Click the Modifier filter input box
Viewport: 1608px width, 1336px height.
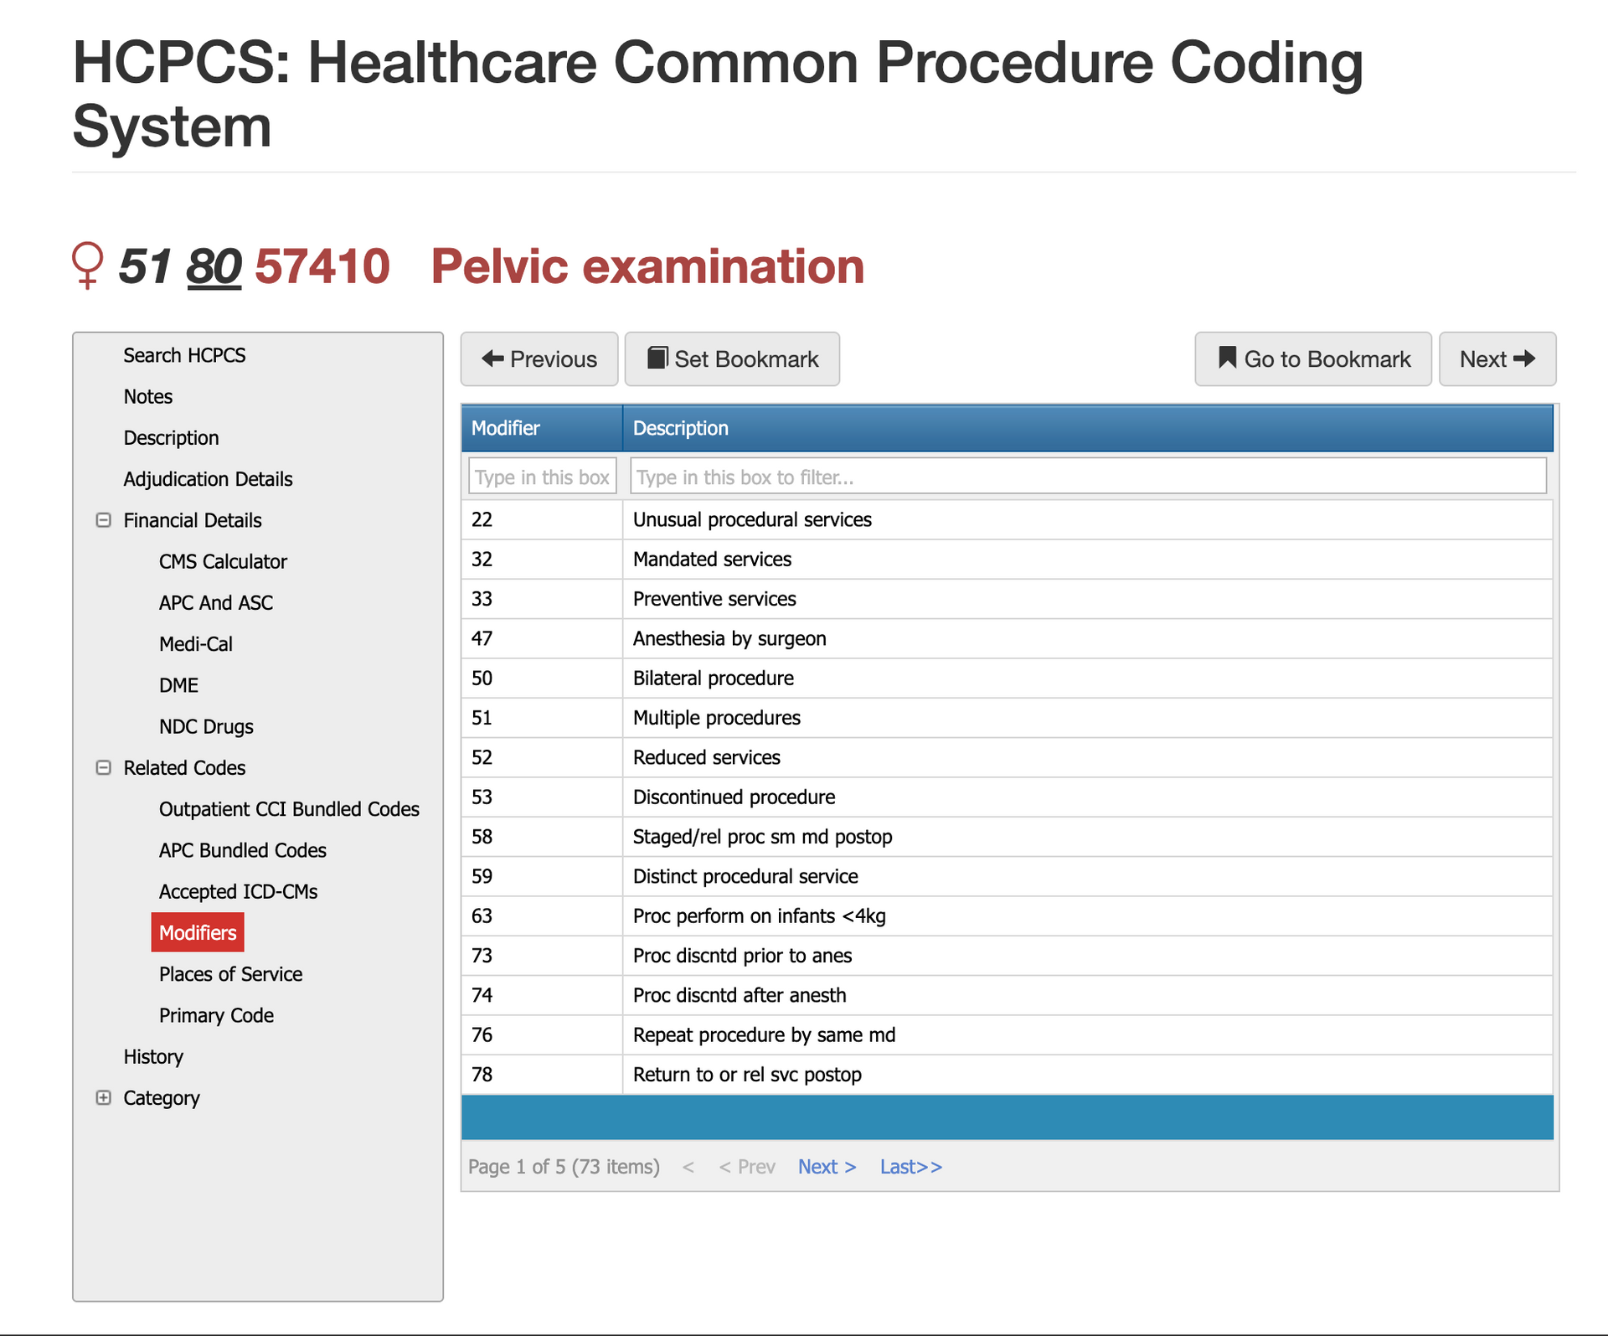(x=542, y=477)
